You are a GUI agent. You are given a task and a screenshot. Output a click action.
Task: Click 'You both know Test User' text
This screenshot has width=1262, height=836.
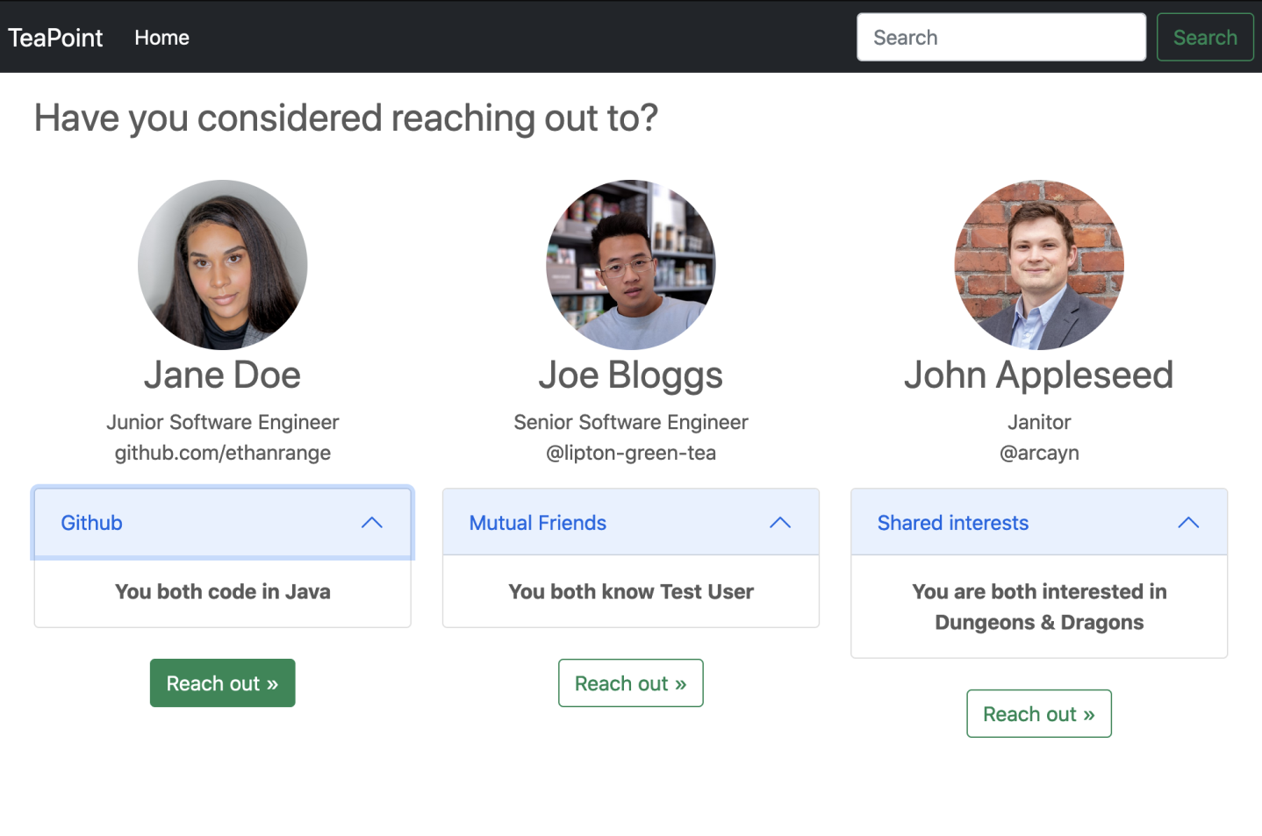631,592
